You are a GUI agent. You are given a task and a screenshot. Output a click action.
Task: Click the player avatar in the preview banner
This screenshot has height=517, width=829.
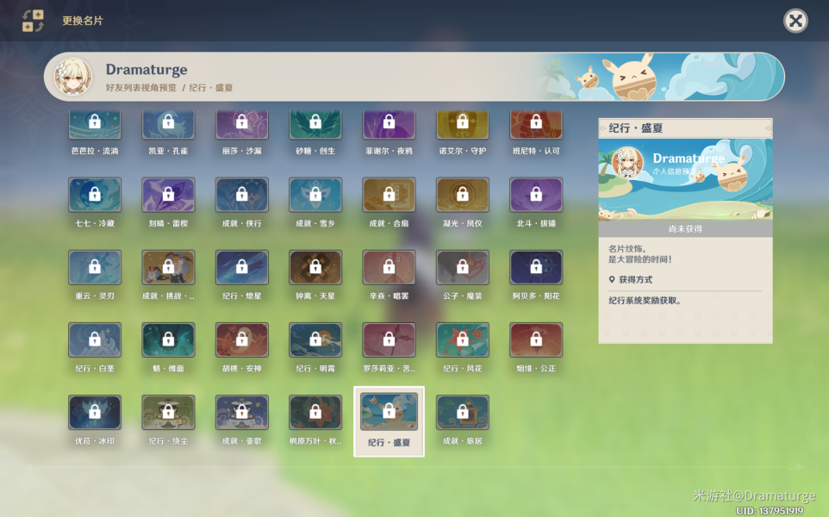tap(73, 77)
